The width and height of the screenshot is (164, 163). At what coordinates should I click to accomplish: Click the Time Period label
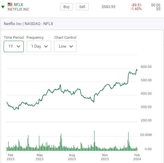pos(14,38)
